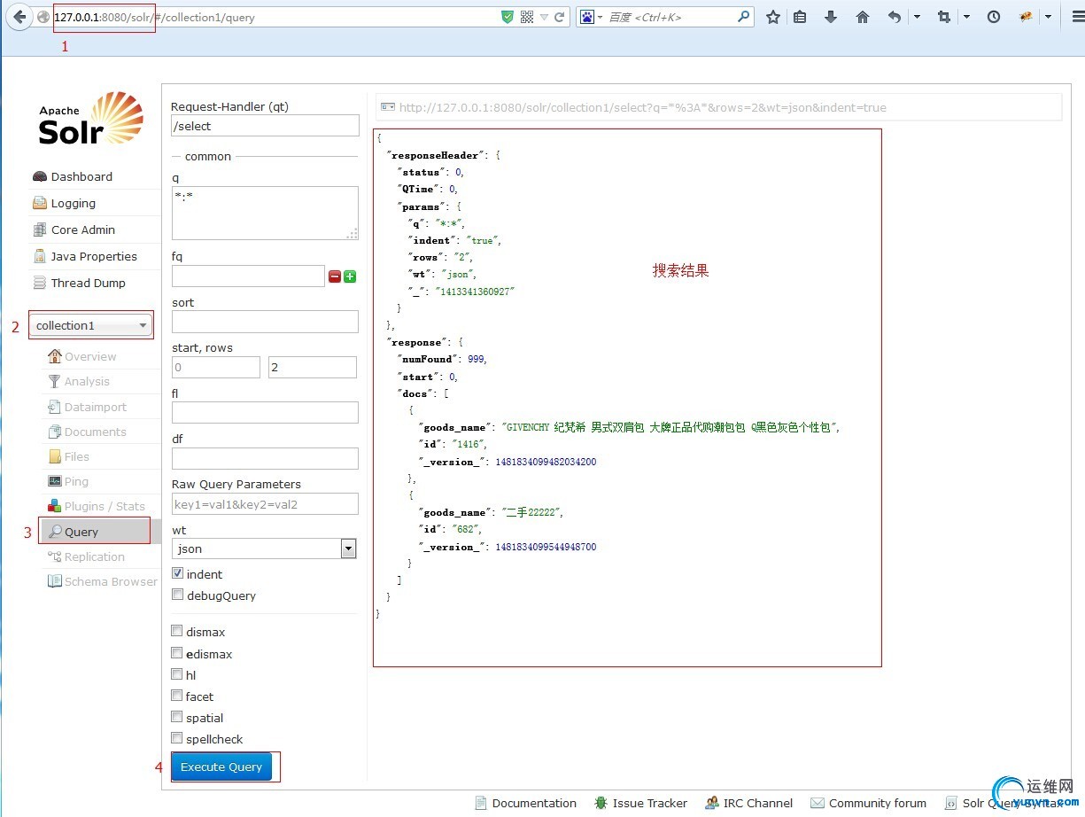
Task: Open the collection1 core selector dropdown
Action: pos(91,325)
